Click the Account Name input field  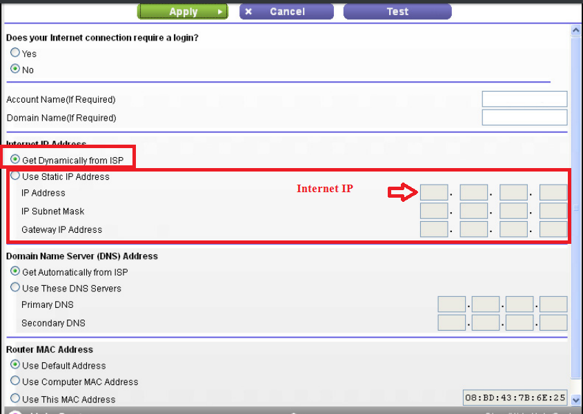pyautogui.click(x=524, y=99)
